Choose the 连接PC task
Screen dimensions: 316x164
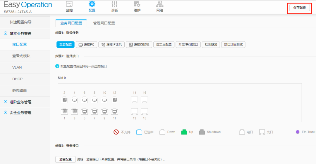86,44
